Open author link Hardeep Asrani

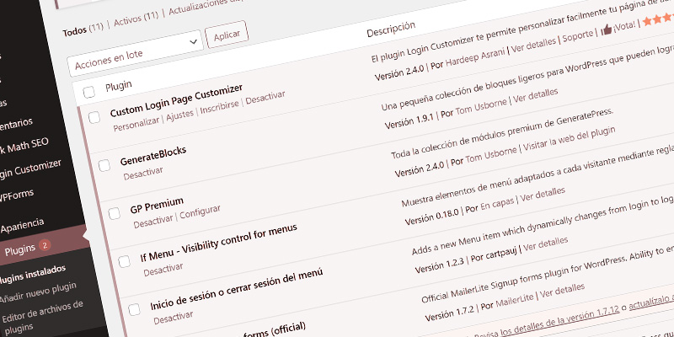click(x=475, y=57)
